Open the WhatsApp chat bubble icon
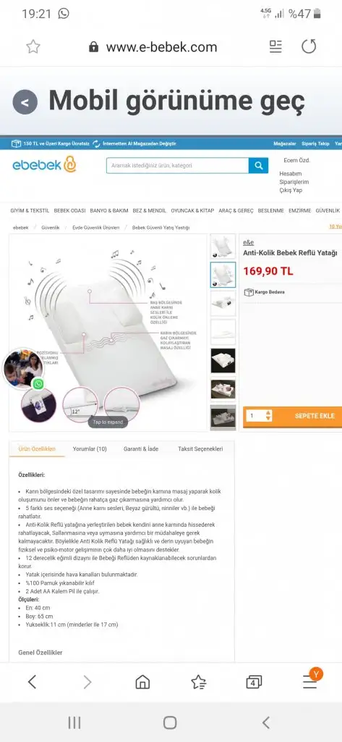 (39, 383)
